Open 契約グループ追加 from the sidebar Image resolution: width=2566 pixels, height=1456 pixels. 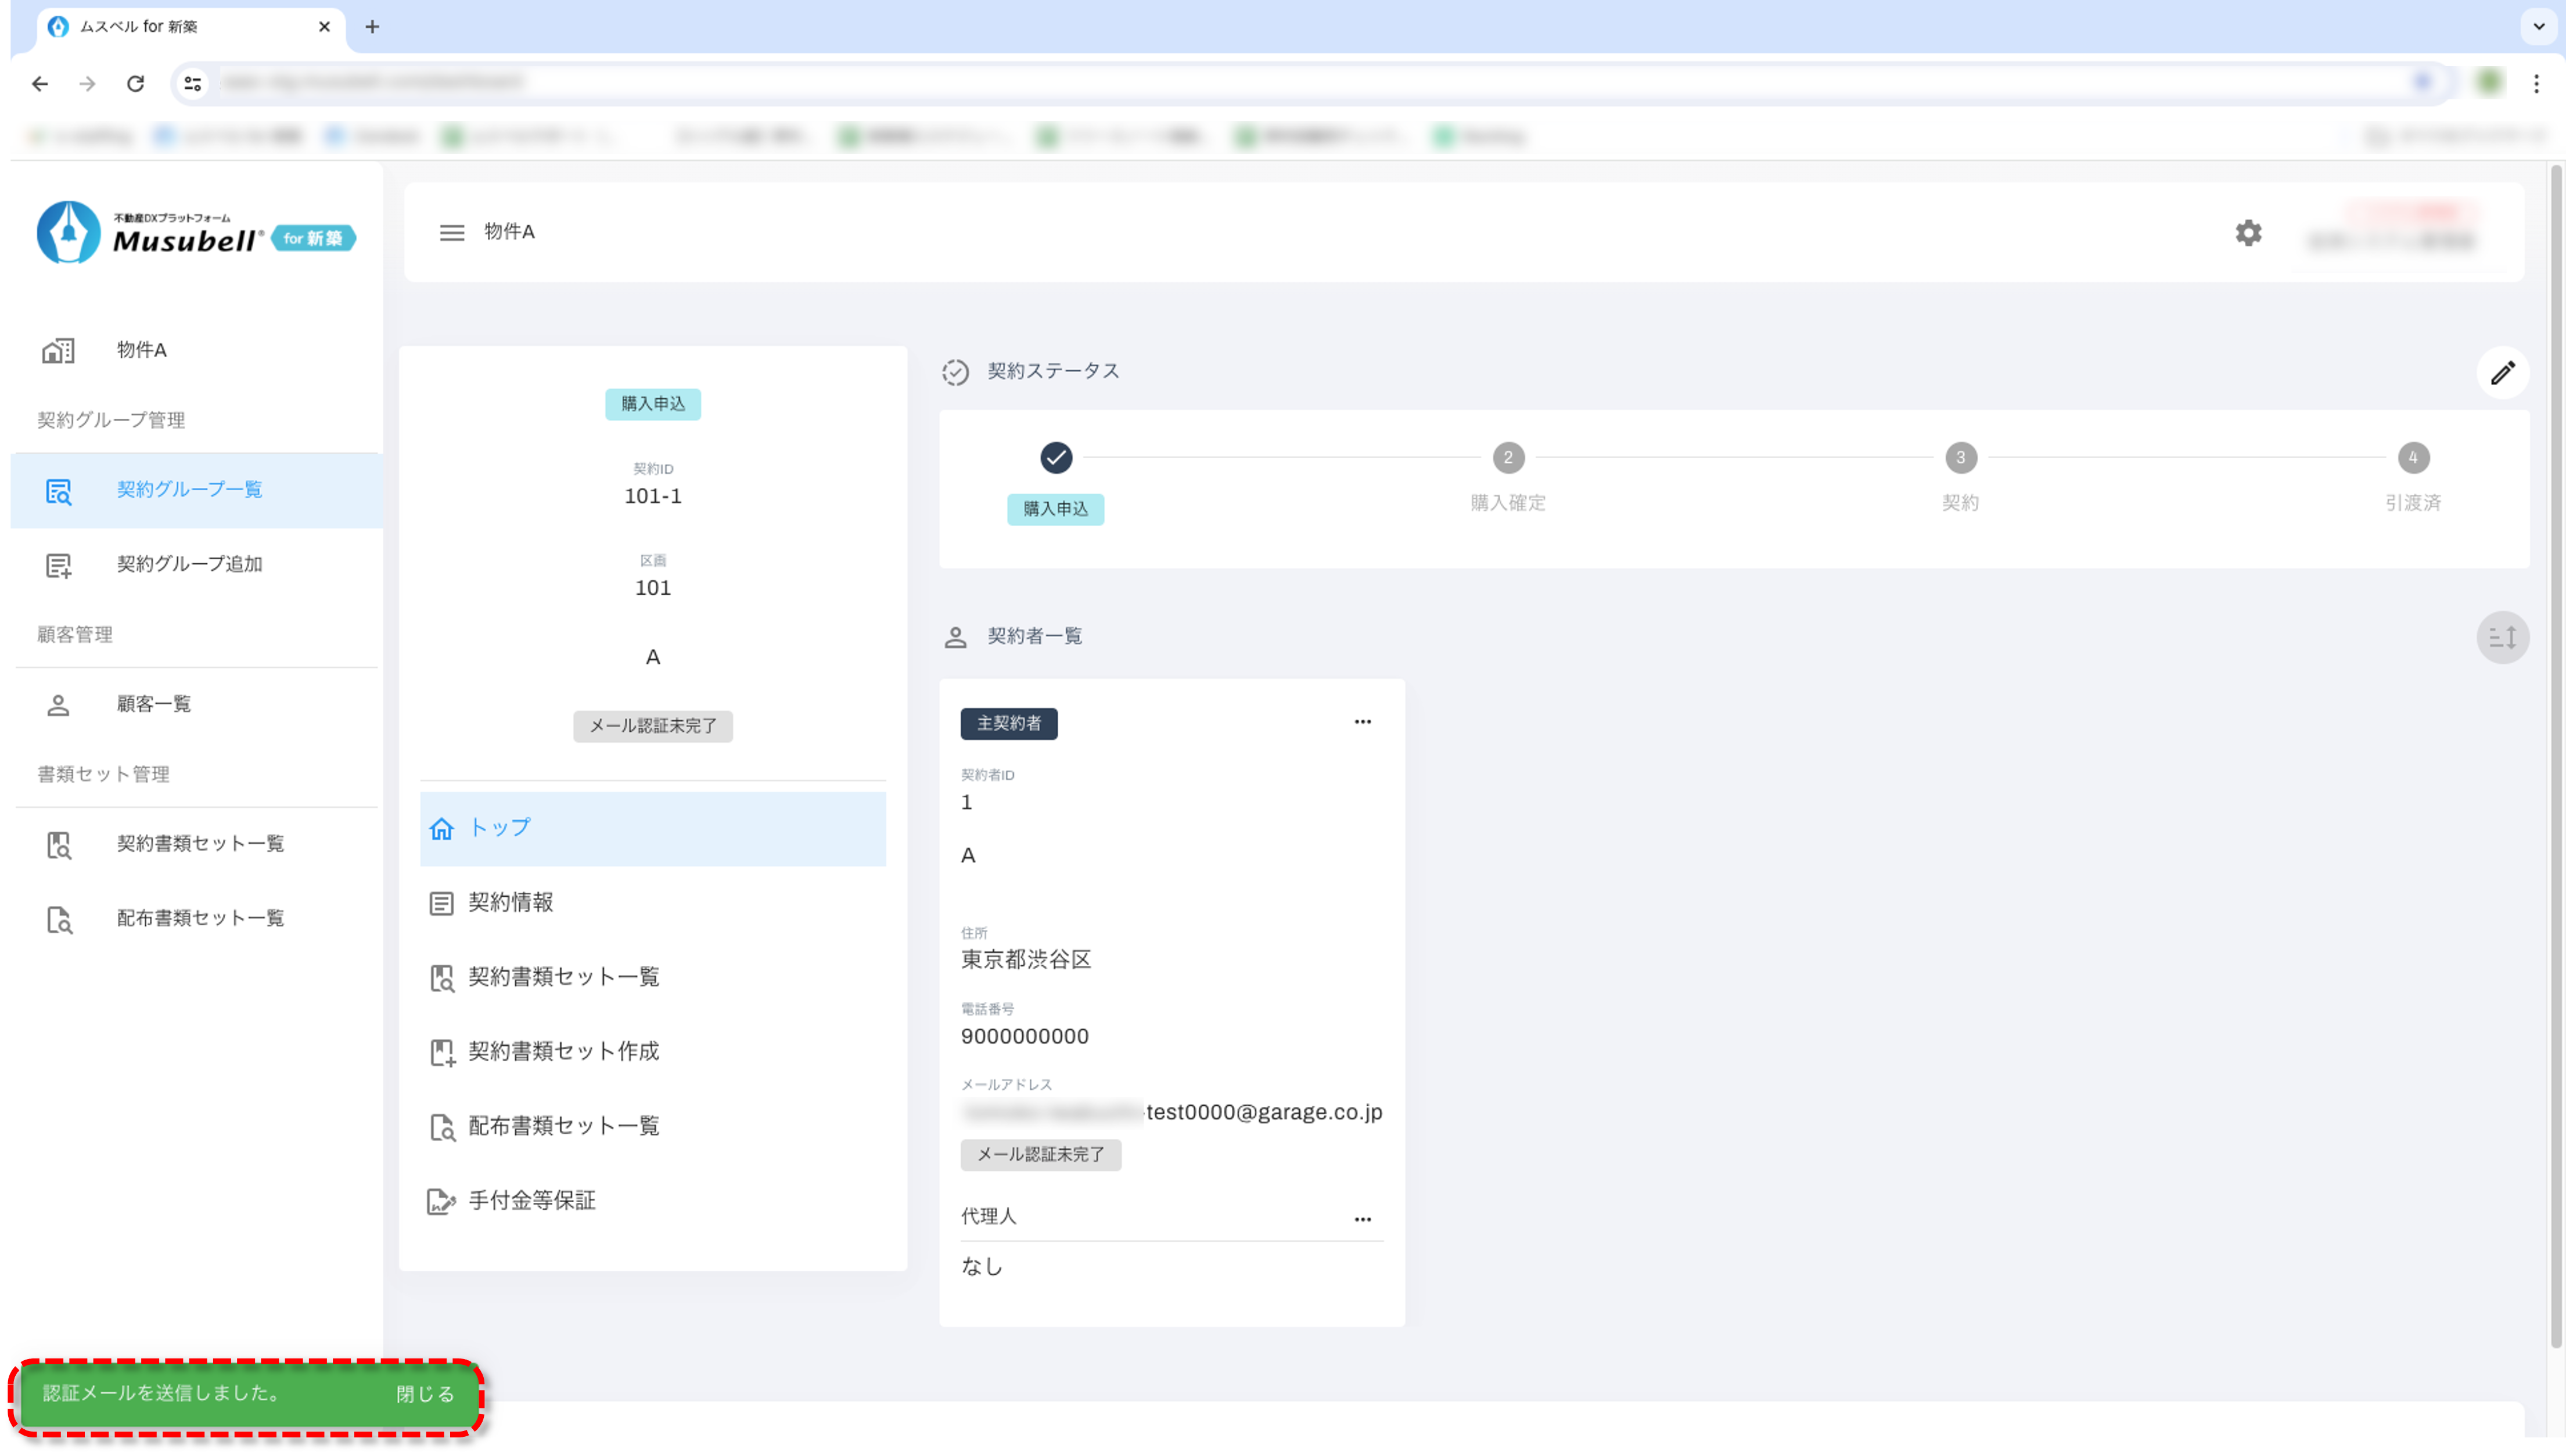tap(189, 564)
